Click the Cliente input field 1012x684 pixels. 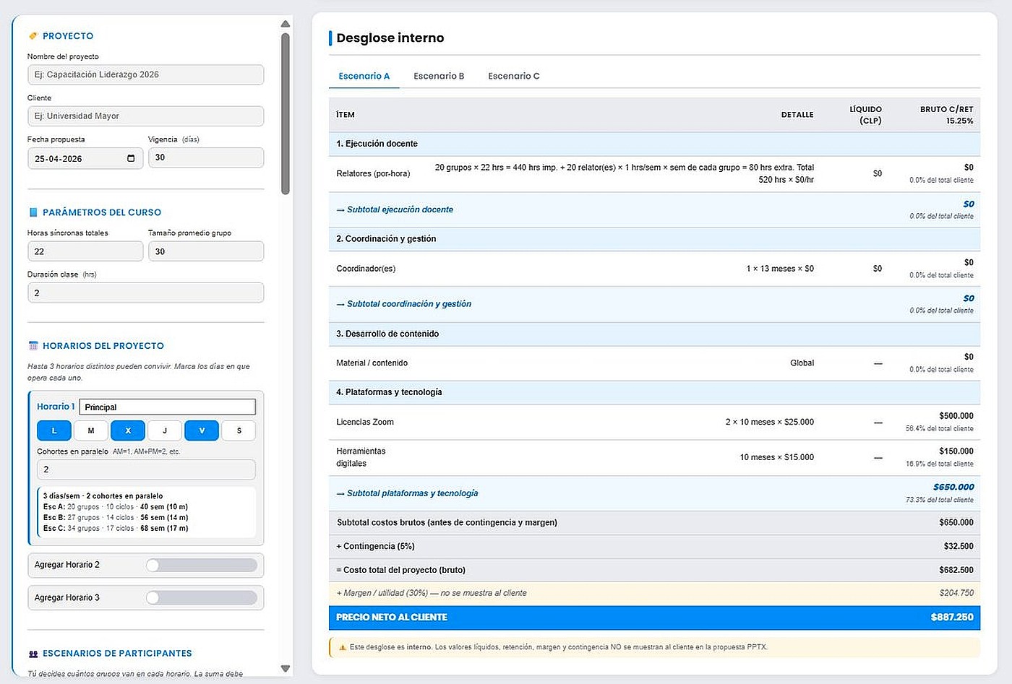tap(145, 116)
